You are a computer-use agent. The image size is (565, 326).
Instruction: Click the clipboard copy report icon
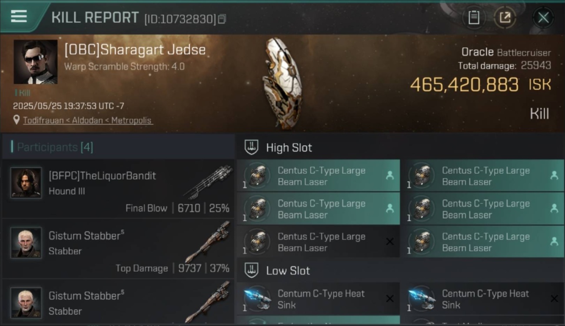474,17
